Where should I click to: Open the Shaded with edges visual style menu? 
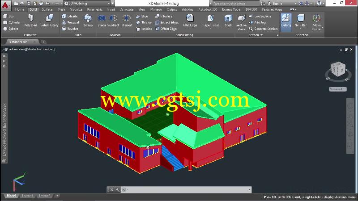[x=41, y=49]
